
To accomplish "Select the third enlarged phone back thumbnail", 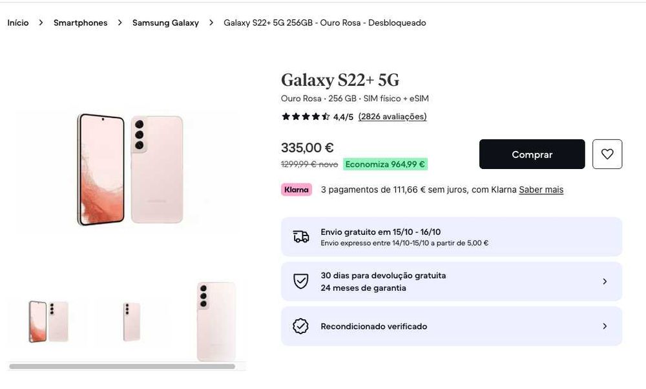I will pos(216,321).
